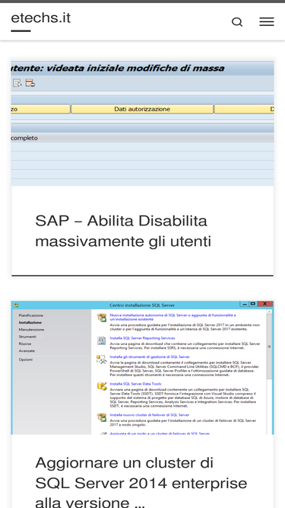Open the site search magnifier icon

click(x=237, y=22)
